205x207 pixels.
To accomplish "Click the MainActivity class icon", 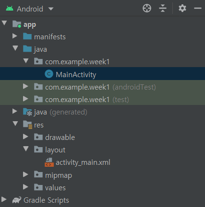I will click(x=49, y=74).
